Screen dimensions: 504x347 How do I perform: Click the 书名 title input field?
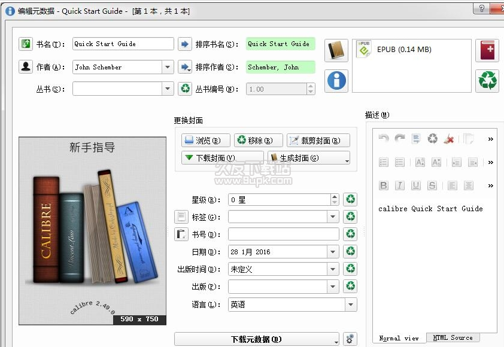(123, 44)
